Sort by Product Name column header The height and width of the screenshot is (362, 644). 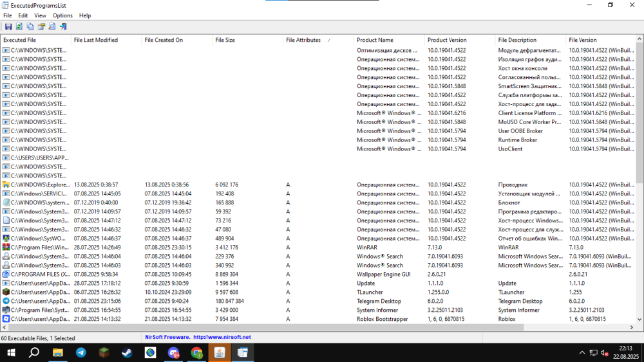click(x=388, y=40)
